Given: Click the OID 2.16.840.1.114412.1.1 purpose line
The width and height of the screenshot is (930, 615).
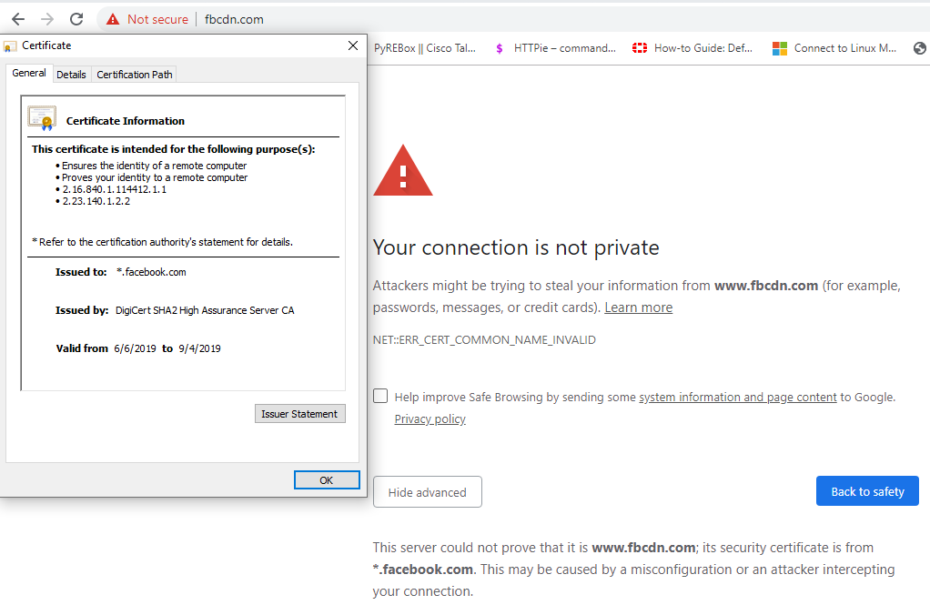Looking at the screenshot, I should click(114, 190).
